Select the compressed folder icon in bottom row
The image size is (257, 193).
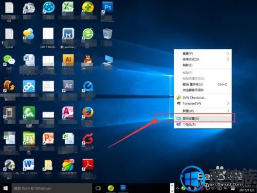(48, 165)
